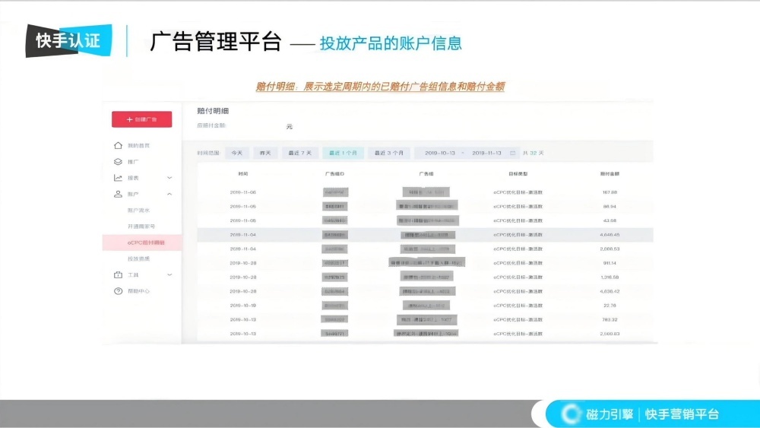Click the 赔付金额 column header
The width and height of the screenshot is (760, 428).
pyautogui.click(x=610, y=173)
